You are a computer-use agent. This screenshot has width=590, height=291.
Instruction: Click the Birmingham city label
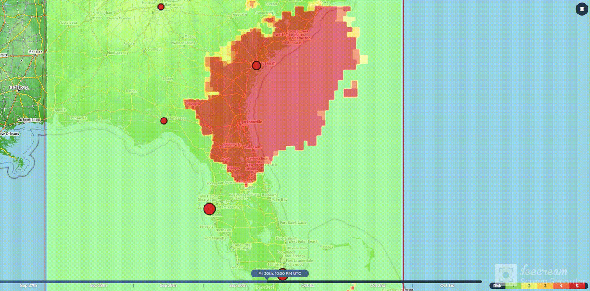(x=104, y=12)
